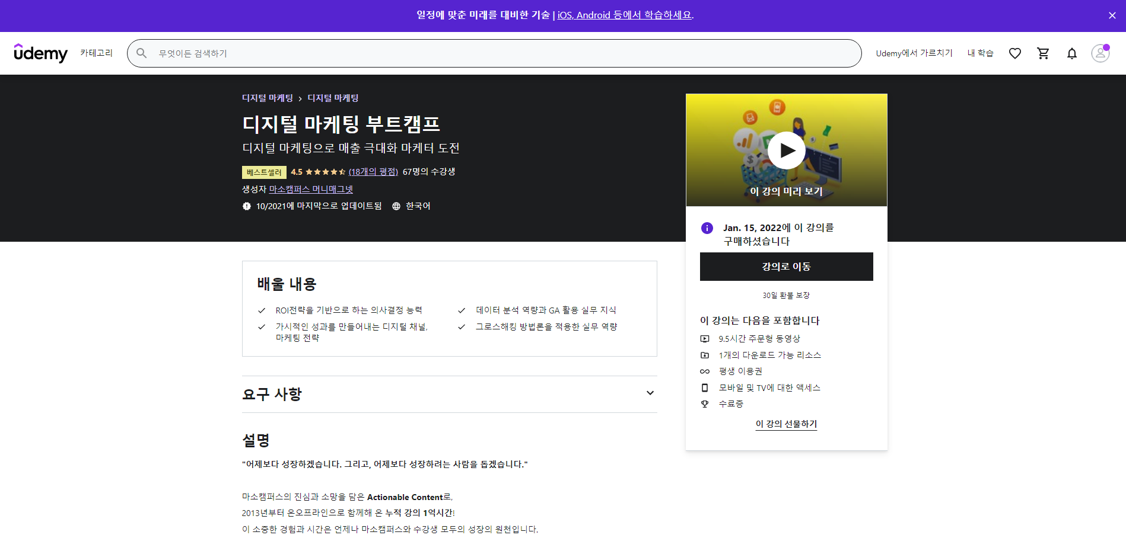The image size is (1126, 551).
Task: Click the 가시적인 성과 item checkmark
Action: 262,327
